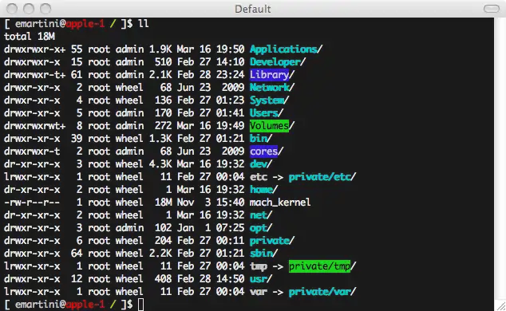Screen dimensions: 506x311
Task: Click the dev/ directory name
Action: click(261, 164)
